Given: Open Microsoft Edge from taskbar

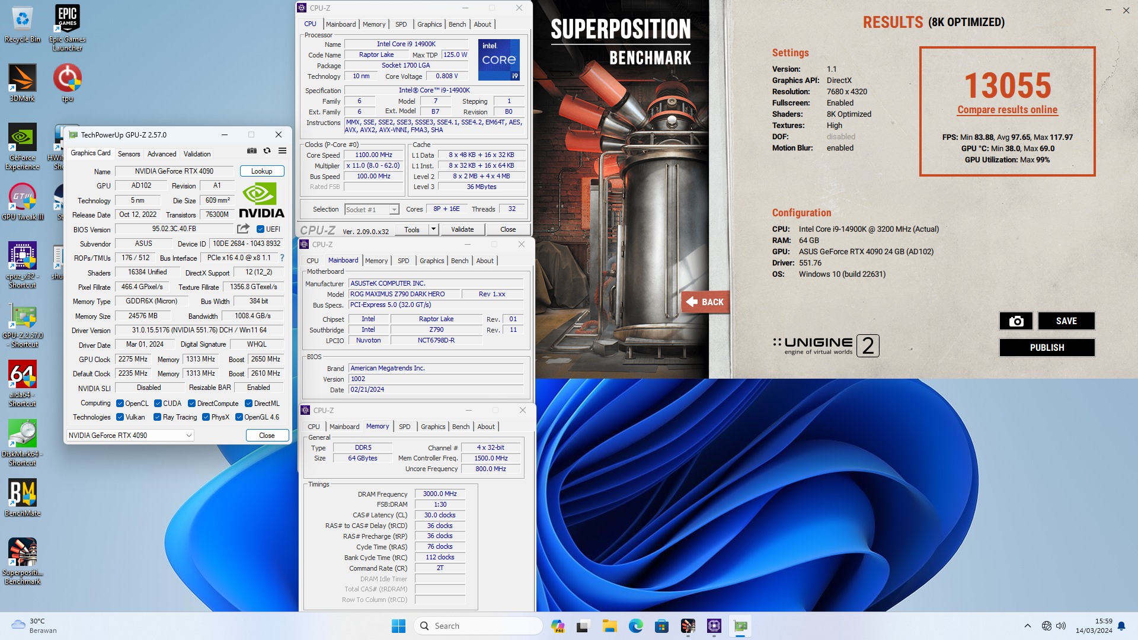Looking at the screenshot, I should tap(636, 626).
